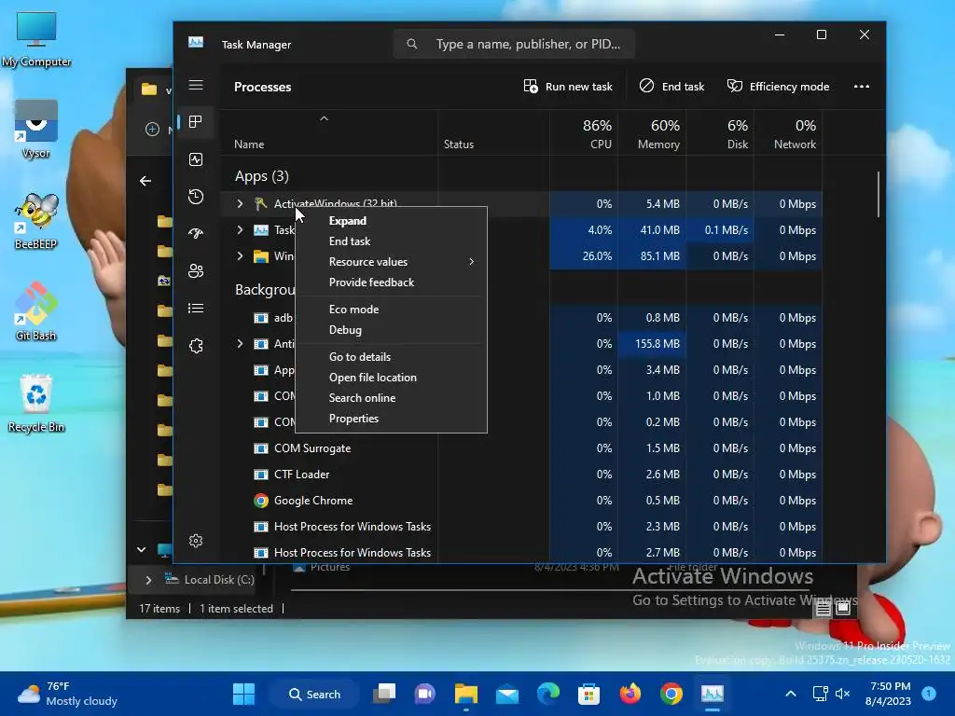Open Task View from the taskbar
The height and width of the screenshot is (716, 955).
(x=384, y=694)
